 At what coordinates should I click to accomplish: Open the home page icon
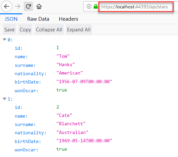39,6
